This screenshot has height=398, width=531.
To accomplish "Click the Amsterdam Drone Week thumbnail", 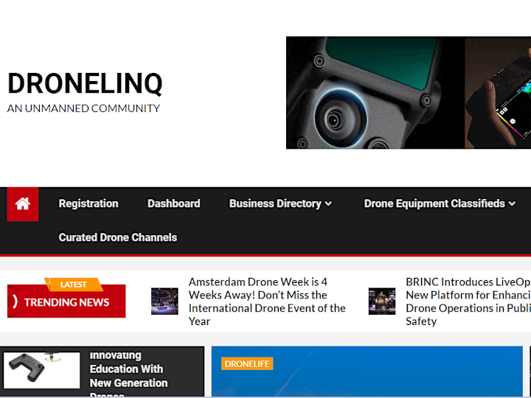I will click(x=164, y=301).
